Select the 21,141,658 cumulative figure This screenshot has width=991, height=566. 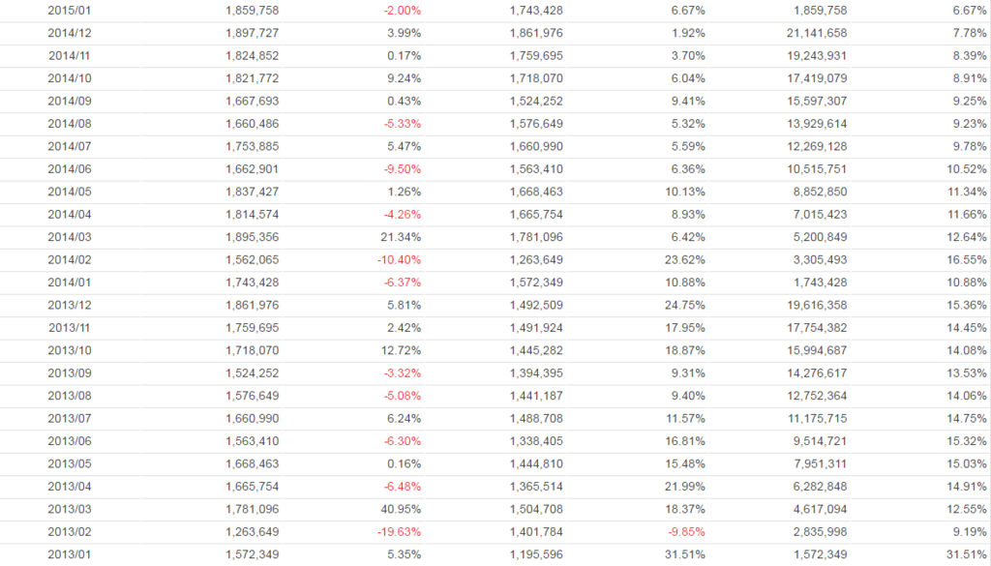point(811,33)
